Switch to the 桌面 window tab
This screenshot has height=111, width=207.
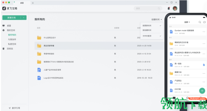(x=22, y=3)
